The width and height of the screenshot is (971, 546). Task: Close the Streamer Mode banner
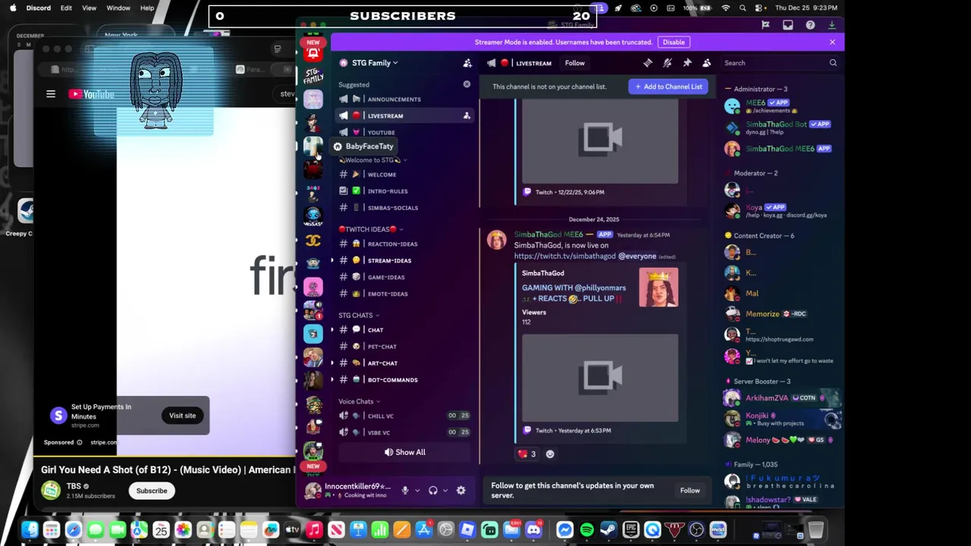point(832,42)
